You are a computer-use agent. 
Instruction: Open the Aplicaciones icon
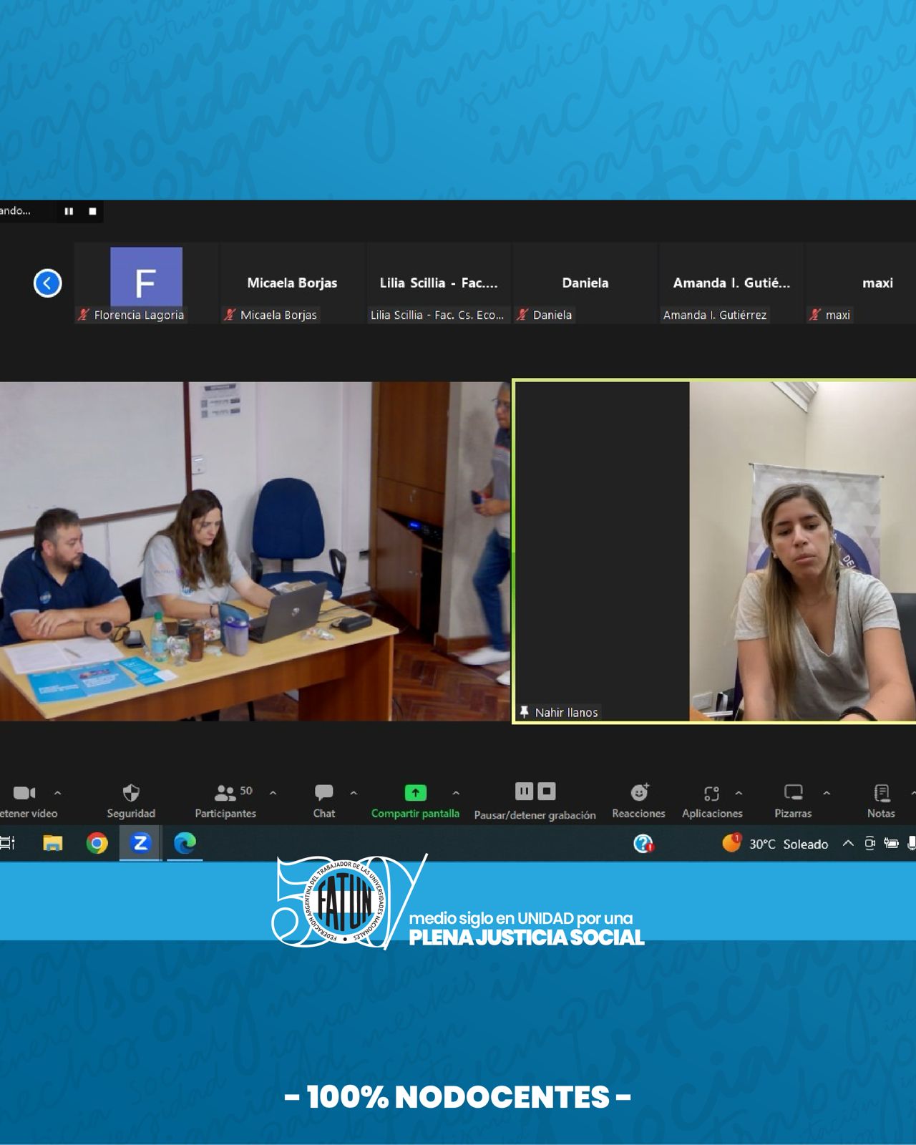[x=711, y=793]
